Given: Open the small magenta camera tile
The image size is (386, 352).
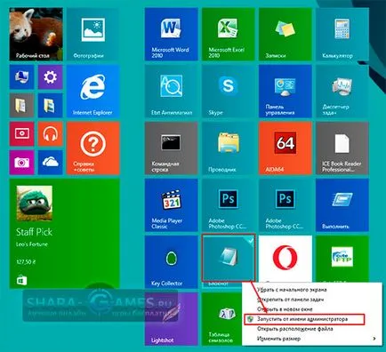Looking at the screenshot, I should point(21,163).
